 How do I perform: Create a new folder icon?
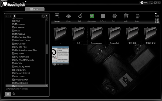(43, 16)
